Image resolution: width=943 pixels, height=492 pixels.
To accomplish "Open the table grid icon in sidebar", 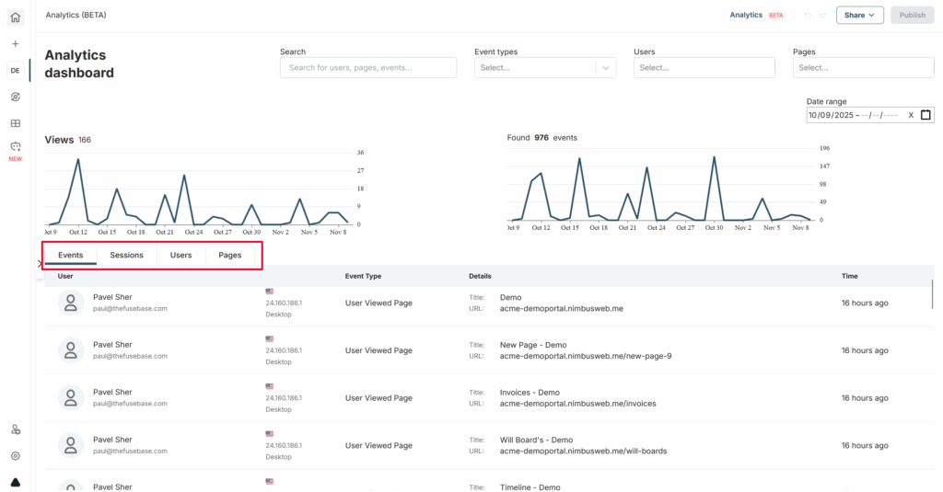I will coord(15,123).
